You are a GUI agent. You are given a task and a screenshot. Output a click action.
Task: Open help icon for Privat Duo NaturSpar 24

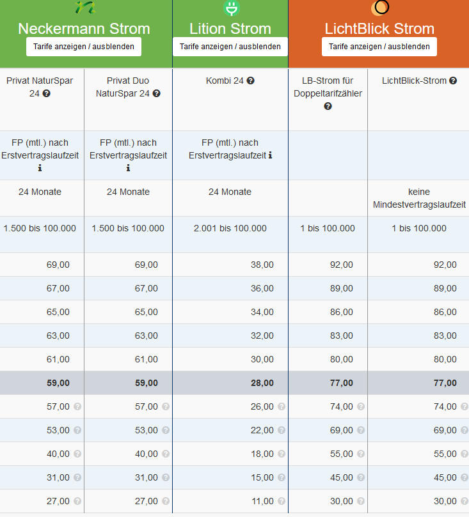click(157, 93)
